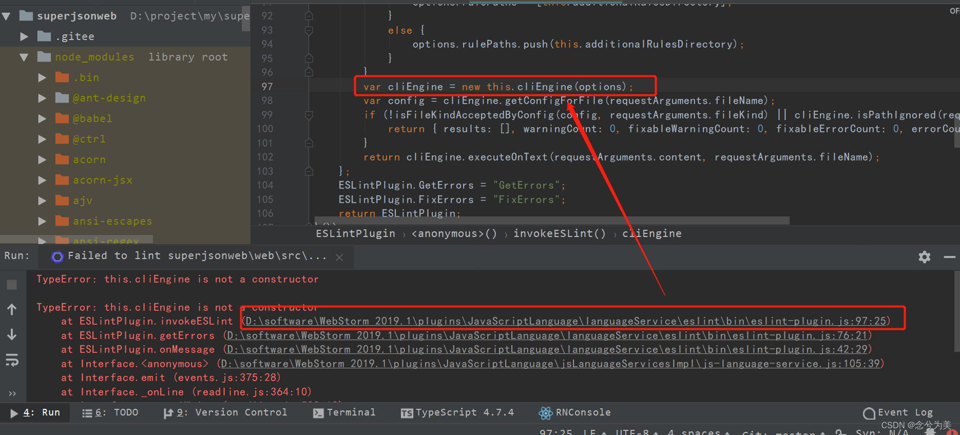Jump down the stack trace

(x=12, y=334)
